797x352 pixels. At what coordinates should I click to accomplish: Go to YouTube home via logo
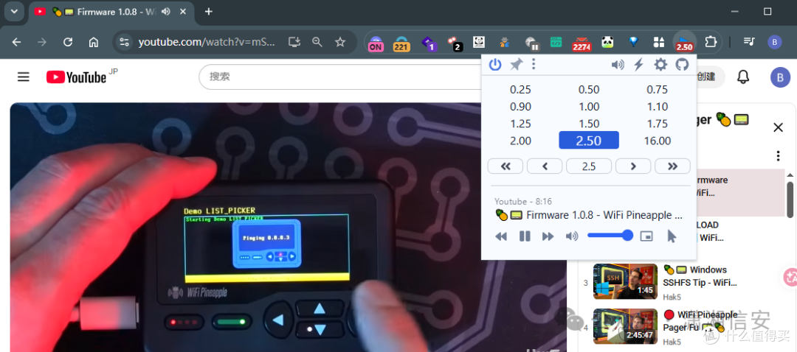point(76,77)
